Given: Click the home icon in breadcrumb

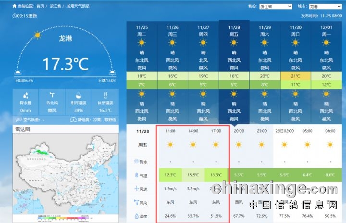Looking at the screenshot, I should (x=14, y=6).
